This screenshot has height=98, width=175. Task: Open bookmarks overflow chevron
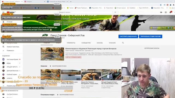(x=167, y=8)
